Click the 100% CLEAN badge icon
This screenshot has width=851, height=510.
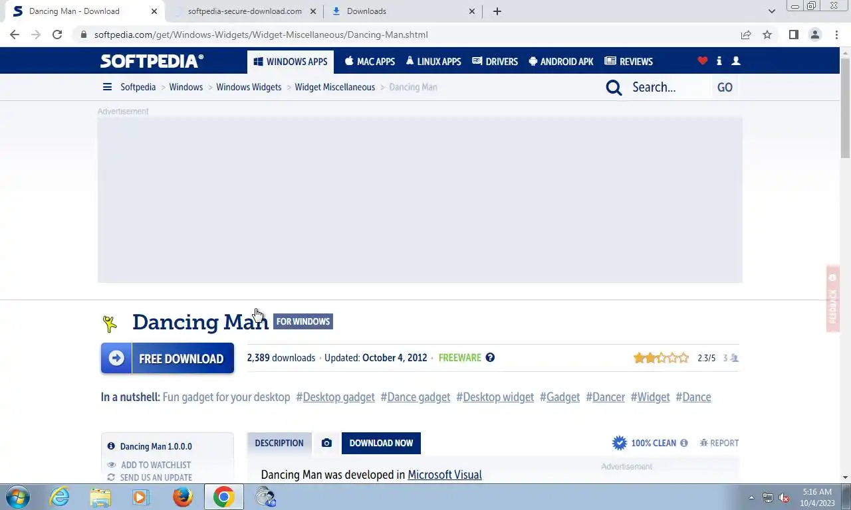point(620,443)
